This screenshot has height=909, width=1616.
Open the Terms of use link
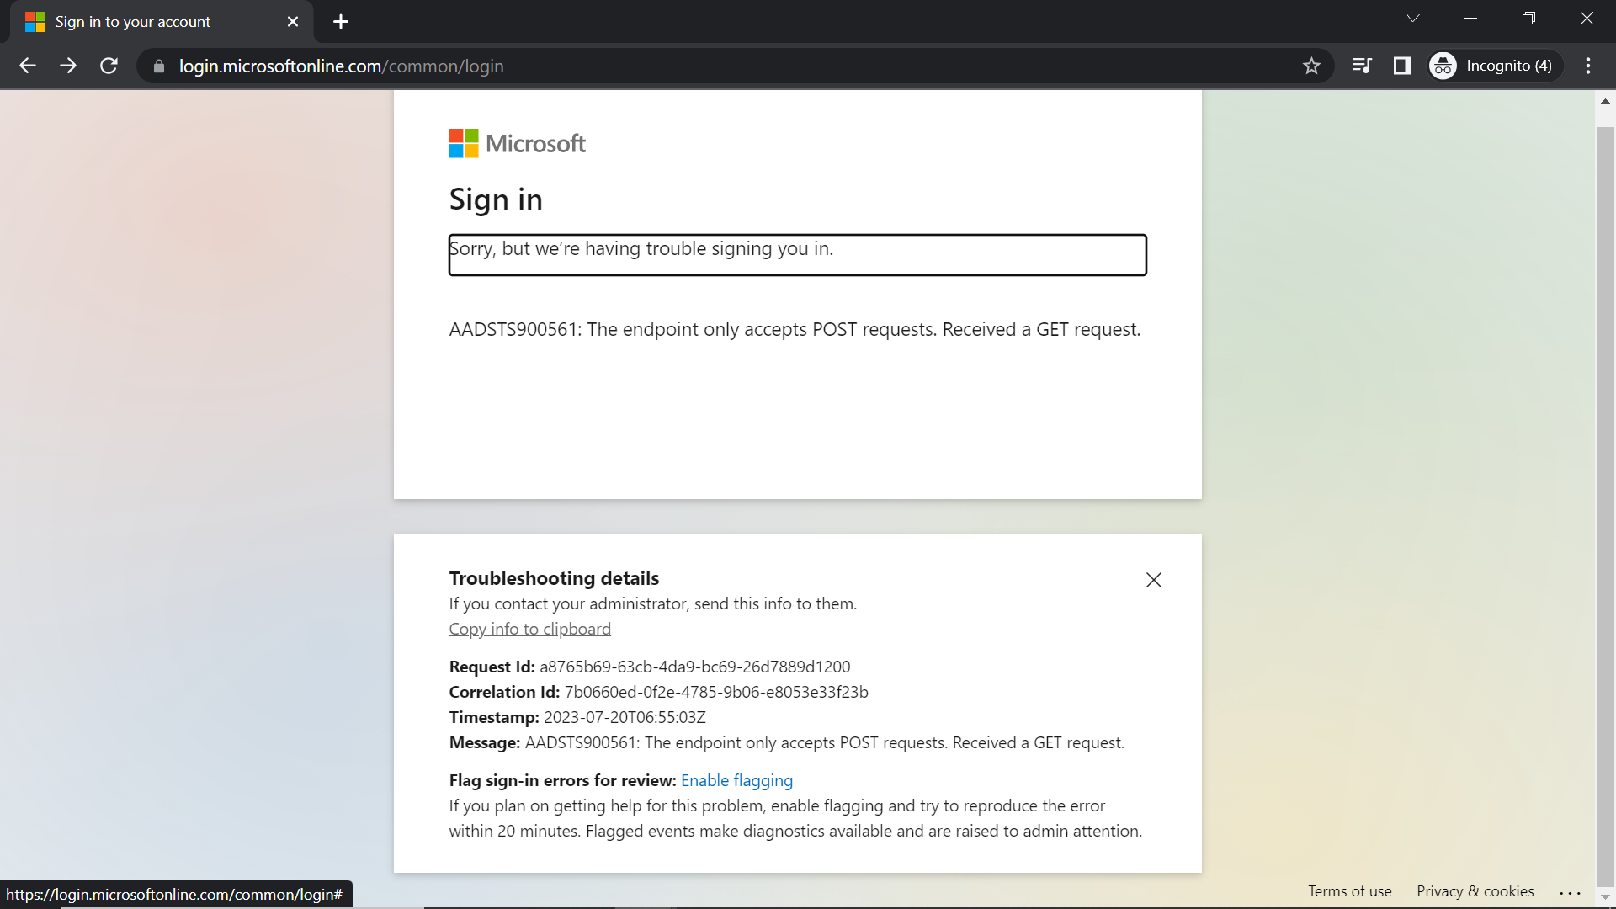1349,890
